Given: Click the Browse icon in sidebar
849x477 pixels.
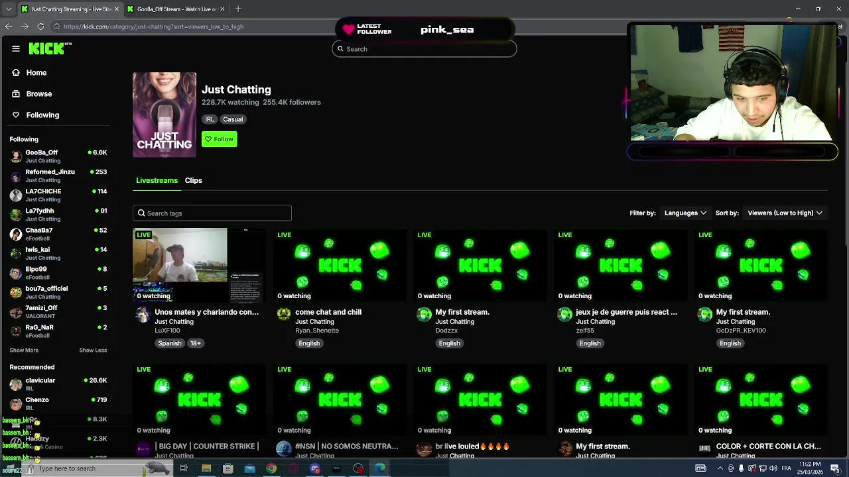Looking at the screenshot, I should [16, 94].
